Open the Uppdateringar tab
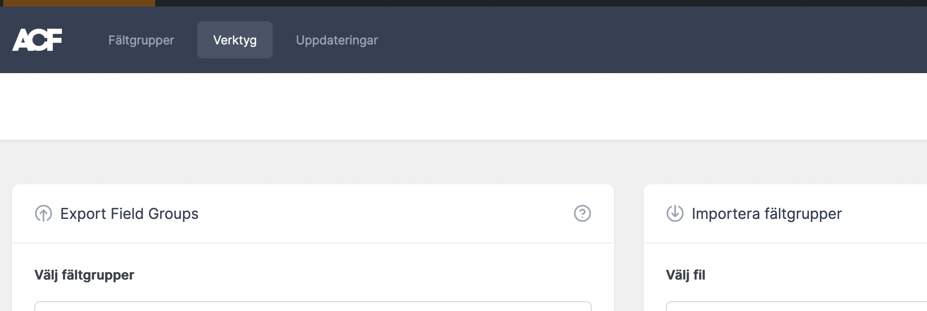This screenshot has height=311, width=927. pyautogui.click(x=337, y=40)
